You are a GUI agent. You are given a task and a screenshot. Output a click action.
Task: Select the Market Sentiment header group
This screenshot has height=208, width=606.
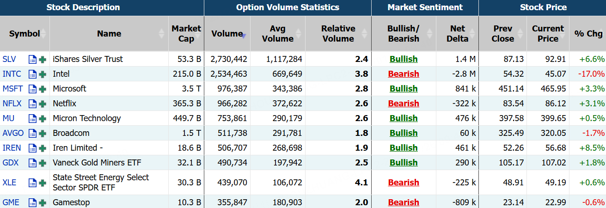tap(425, 7)
